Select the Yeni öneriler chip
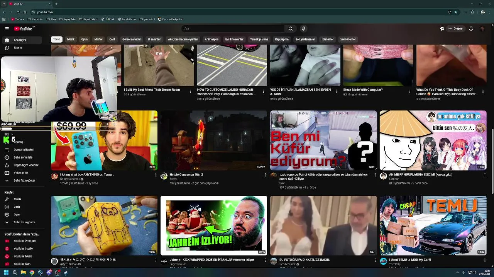The height and width of the screenshot is (277, 494). tap(348, 39)
